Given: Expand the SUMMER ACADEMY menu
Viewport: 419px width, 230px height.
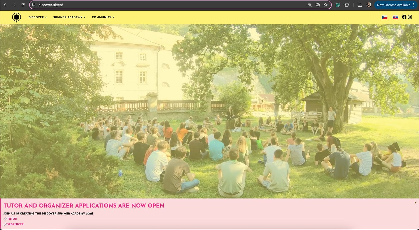Looking at the screenshot, I should point(69,17).
